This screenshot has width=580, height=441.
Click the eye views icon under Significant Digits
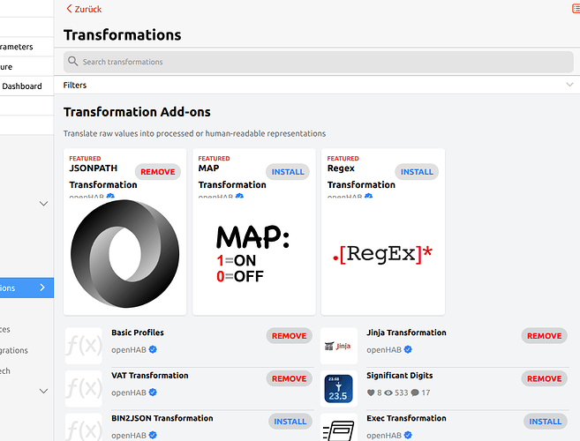click(388, 392)
